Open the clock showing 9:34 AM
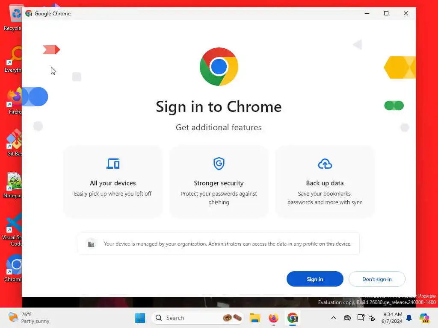Image resolution: width=438 pixels, height=328 pixels. tap(392, 318)
